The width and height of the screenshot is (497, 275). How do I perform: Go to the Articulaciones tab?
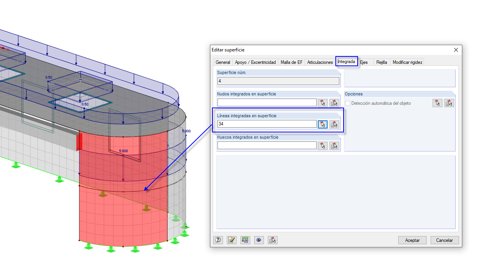coord(320,62)
